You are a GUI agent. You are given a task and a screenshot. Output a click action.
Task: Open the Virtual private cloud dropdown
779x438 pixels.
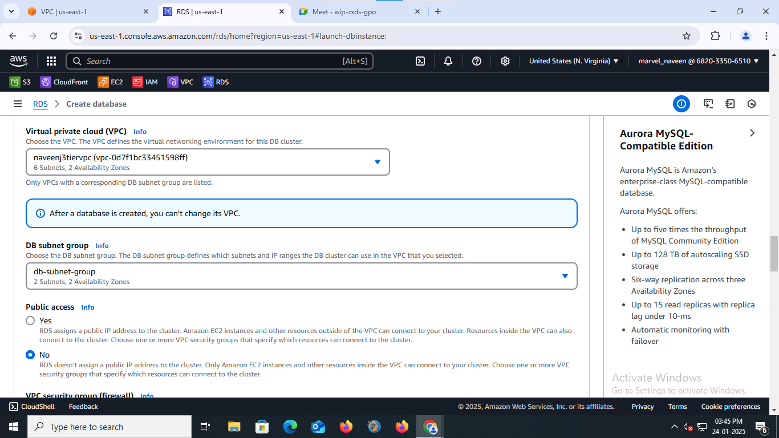click(x=208, y=162)
